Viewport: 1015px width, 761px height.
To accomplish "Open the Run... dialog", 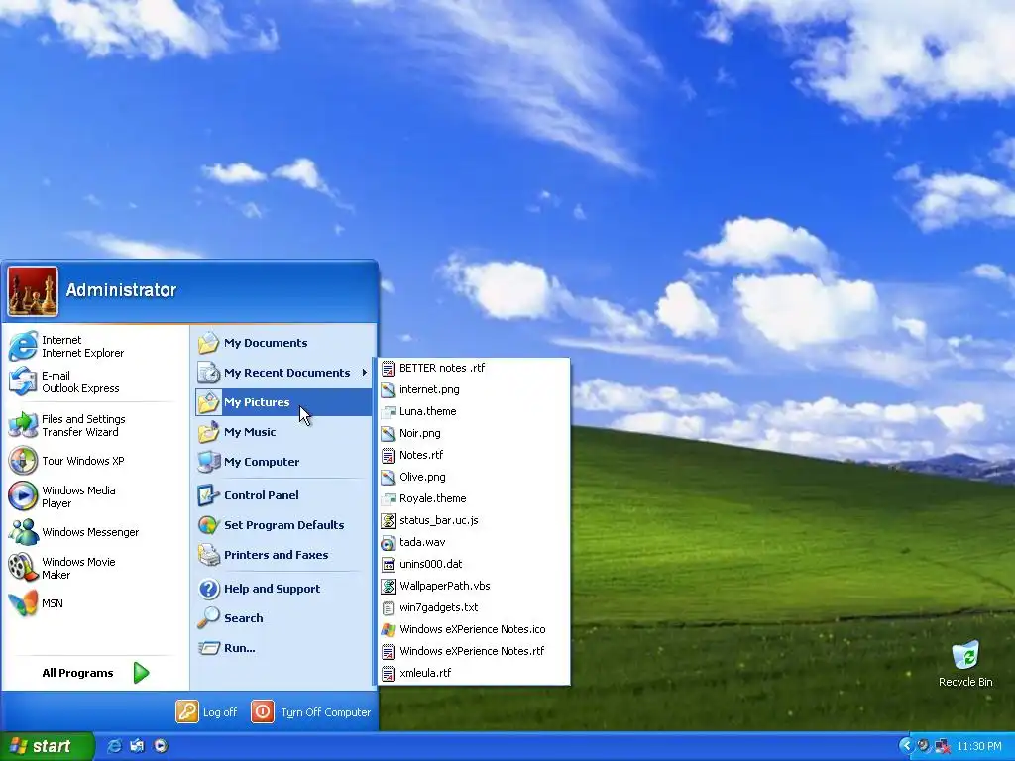I will pos(282,648).
